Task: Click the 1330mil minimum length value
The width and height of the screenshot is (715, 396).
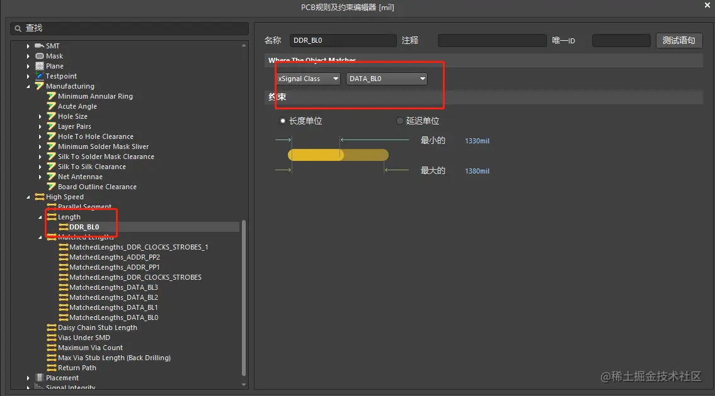Action: click(x=477, y=141)
